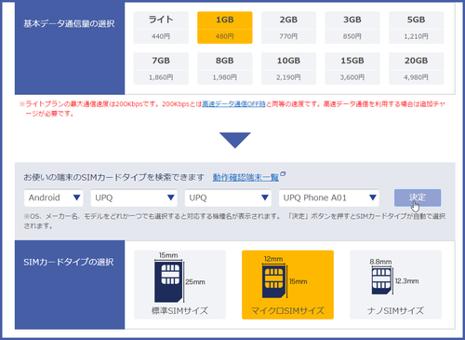
Task: Open the Android OS dropdown
Action: 54,197
